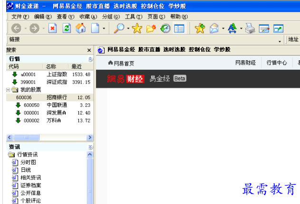
Task: Open Favorites yellow star icon
Action: point(137,28)
